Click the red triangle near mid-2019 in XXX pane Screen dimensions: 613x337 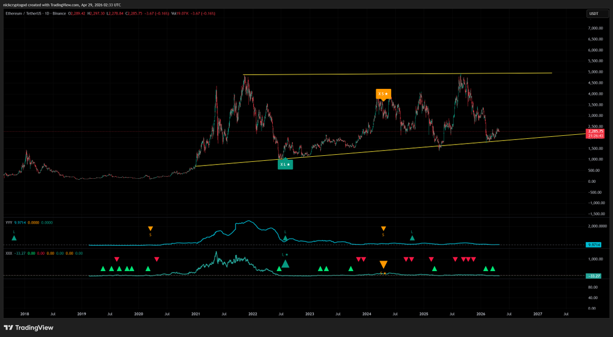[117, 259]
